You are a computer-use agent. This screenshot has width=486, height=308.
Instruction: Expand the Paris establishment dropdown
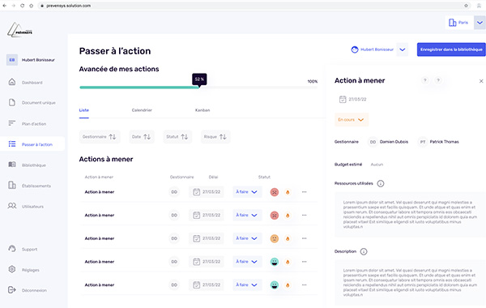point(480,23)
